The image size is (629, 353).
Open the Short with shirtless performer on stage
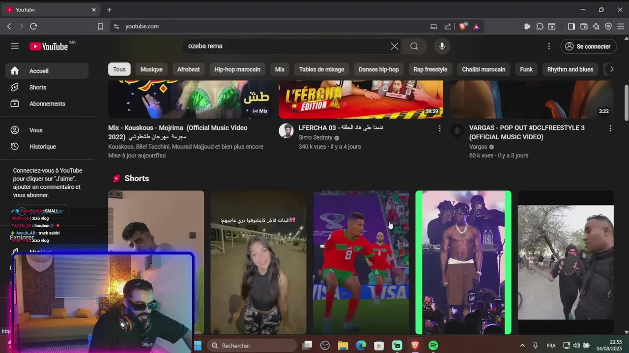point(463,262)
